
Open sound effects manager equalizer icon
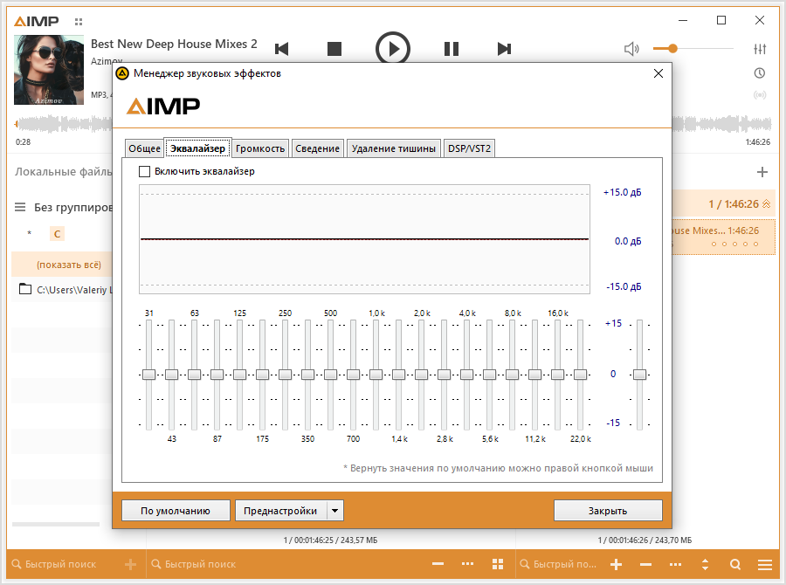[x=760, y=49]
